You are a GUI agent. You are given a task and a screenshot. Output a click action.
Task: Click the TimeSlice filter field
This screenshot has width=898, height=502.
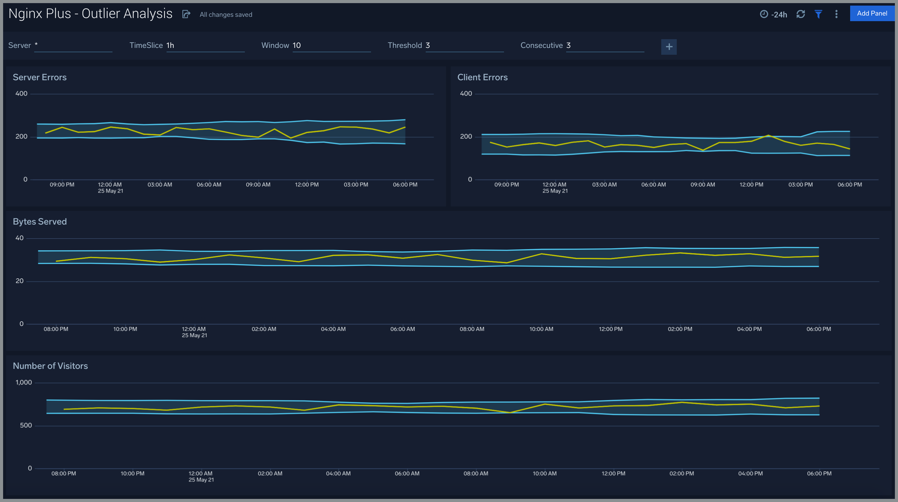coord(205,46)
